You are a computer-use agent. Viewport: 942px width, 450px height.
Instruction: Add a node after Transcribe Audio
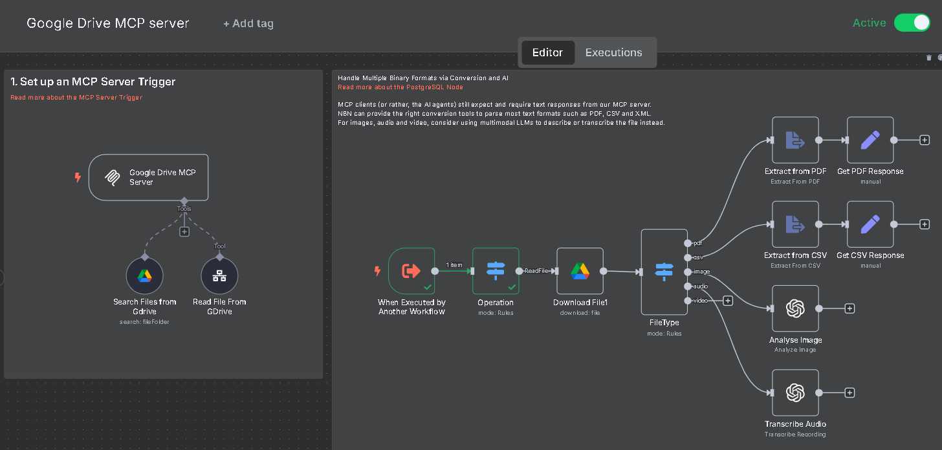(x=849, y=392)
